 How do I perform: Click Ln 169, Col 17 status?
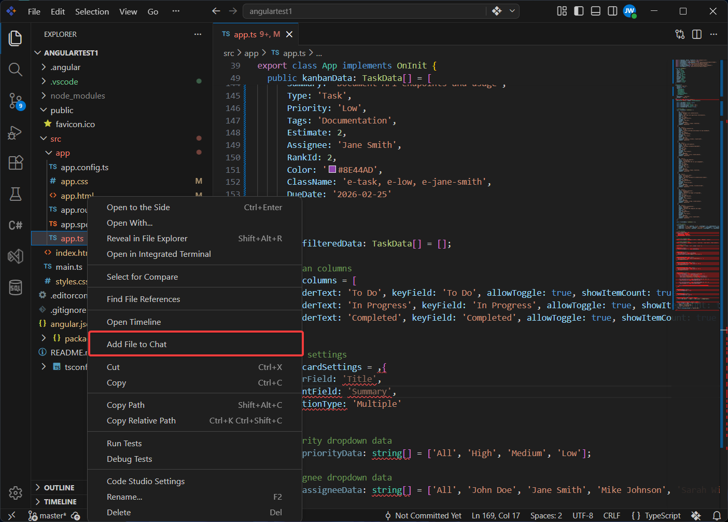click(496, 516)
